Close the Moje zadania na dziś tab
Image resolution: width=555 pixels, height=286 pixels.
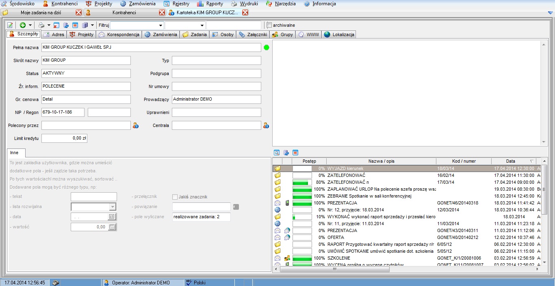tap(78, 13)
